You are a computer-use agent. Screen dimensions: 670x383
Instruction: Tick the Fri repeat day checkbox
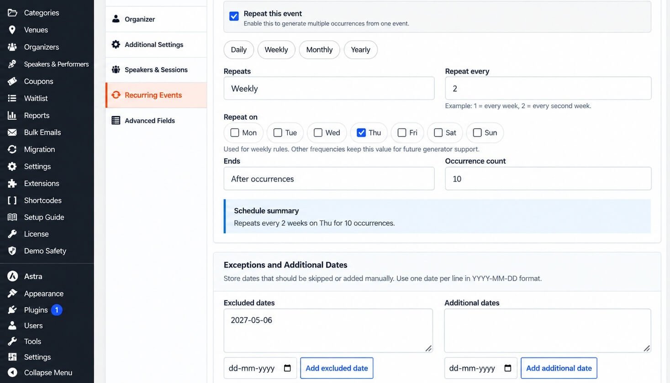point(402,133)
